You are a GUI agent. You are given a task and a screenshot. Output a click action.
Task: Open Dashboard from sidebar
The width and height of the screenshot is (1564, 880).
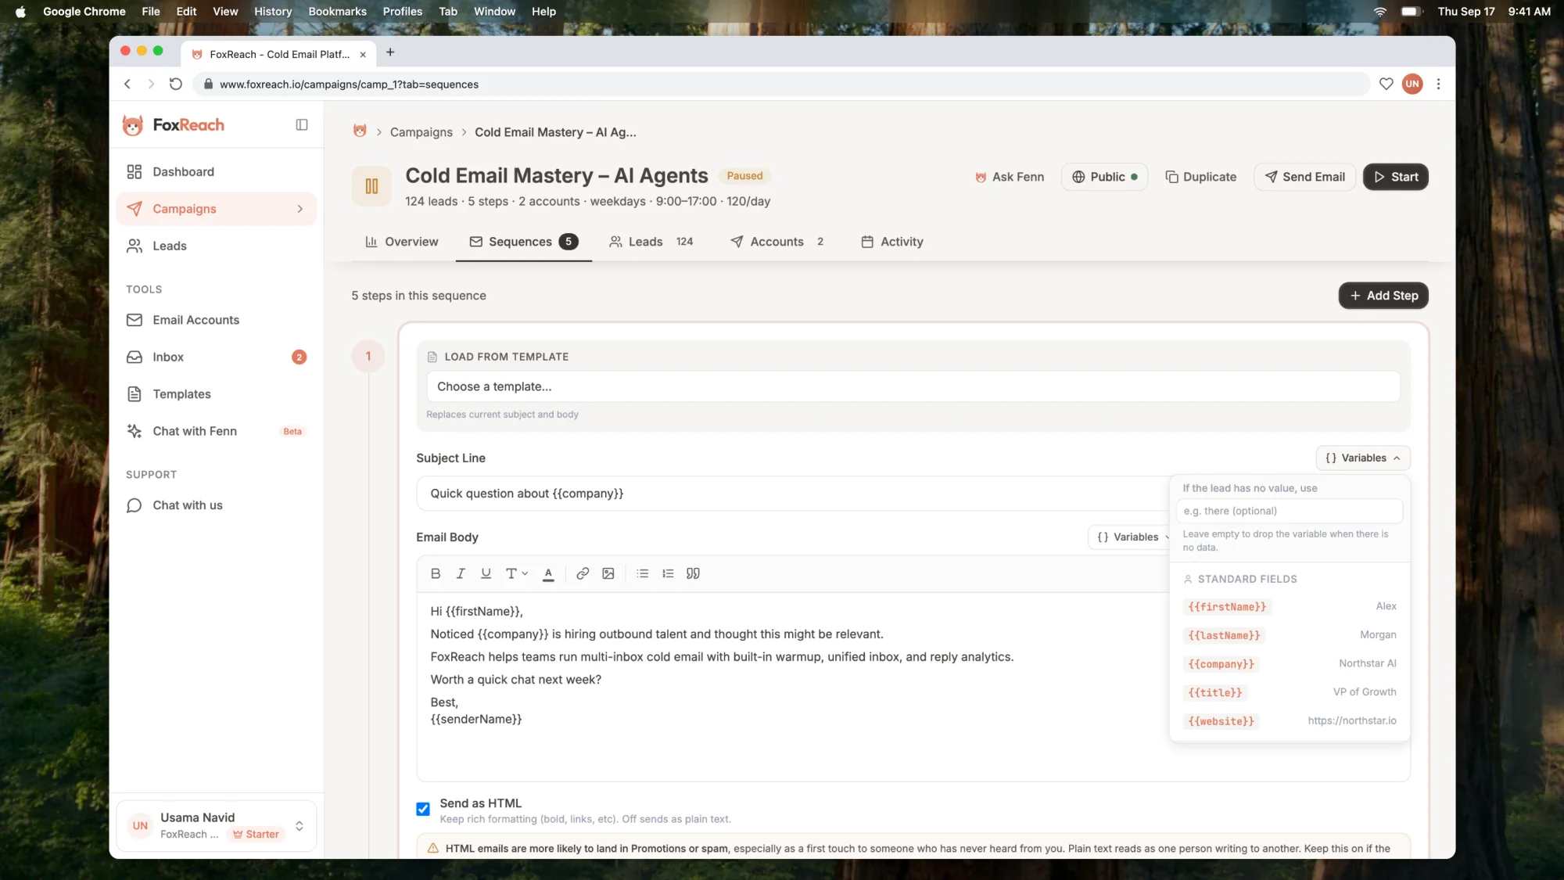click(216, 171)
